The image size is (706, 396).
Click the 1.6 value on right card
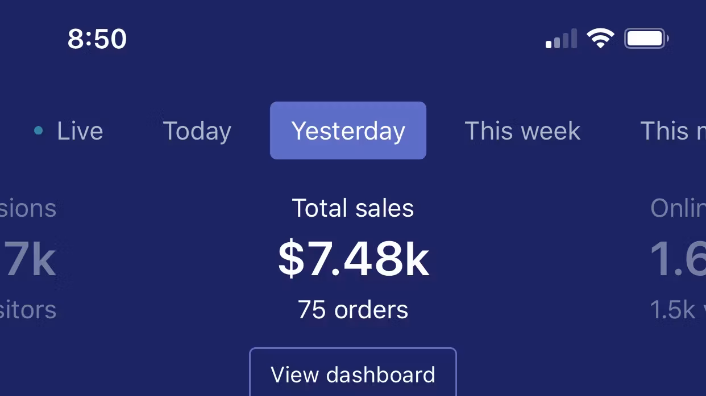pyautogui.click(x=678, y=259)
